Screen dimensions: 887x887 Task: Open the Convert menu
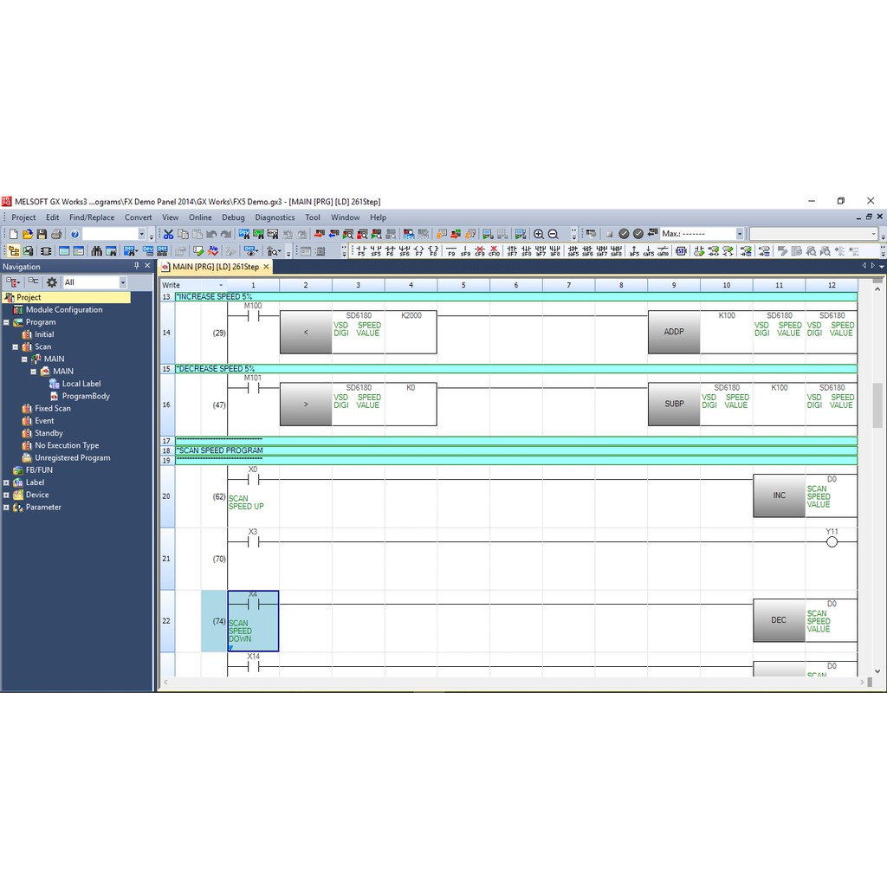pyautogui.click(x=138, y=217)
